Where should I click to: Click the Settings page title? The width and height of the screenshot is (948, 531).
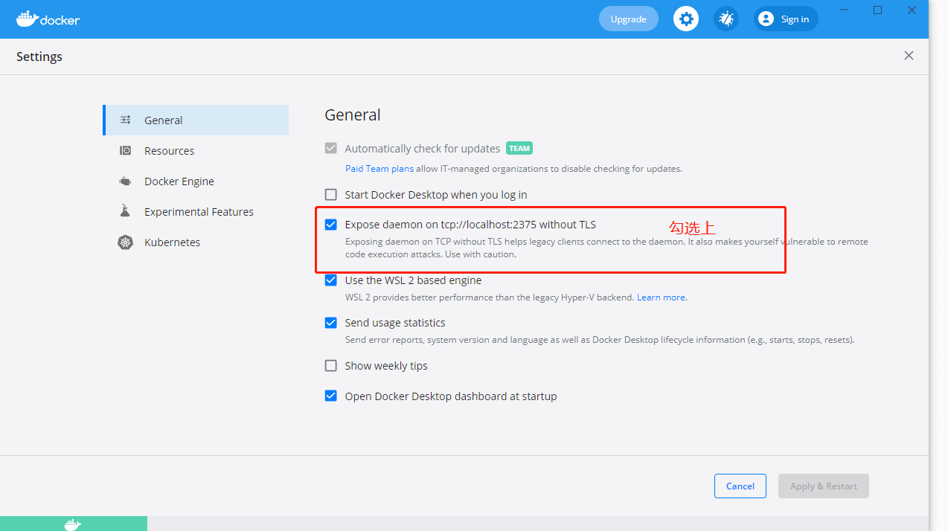39,57
